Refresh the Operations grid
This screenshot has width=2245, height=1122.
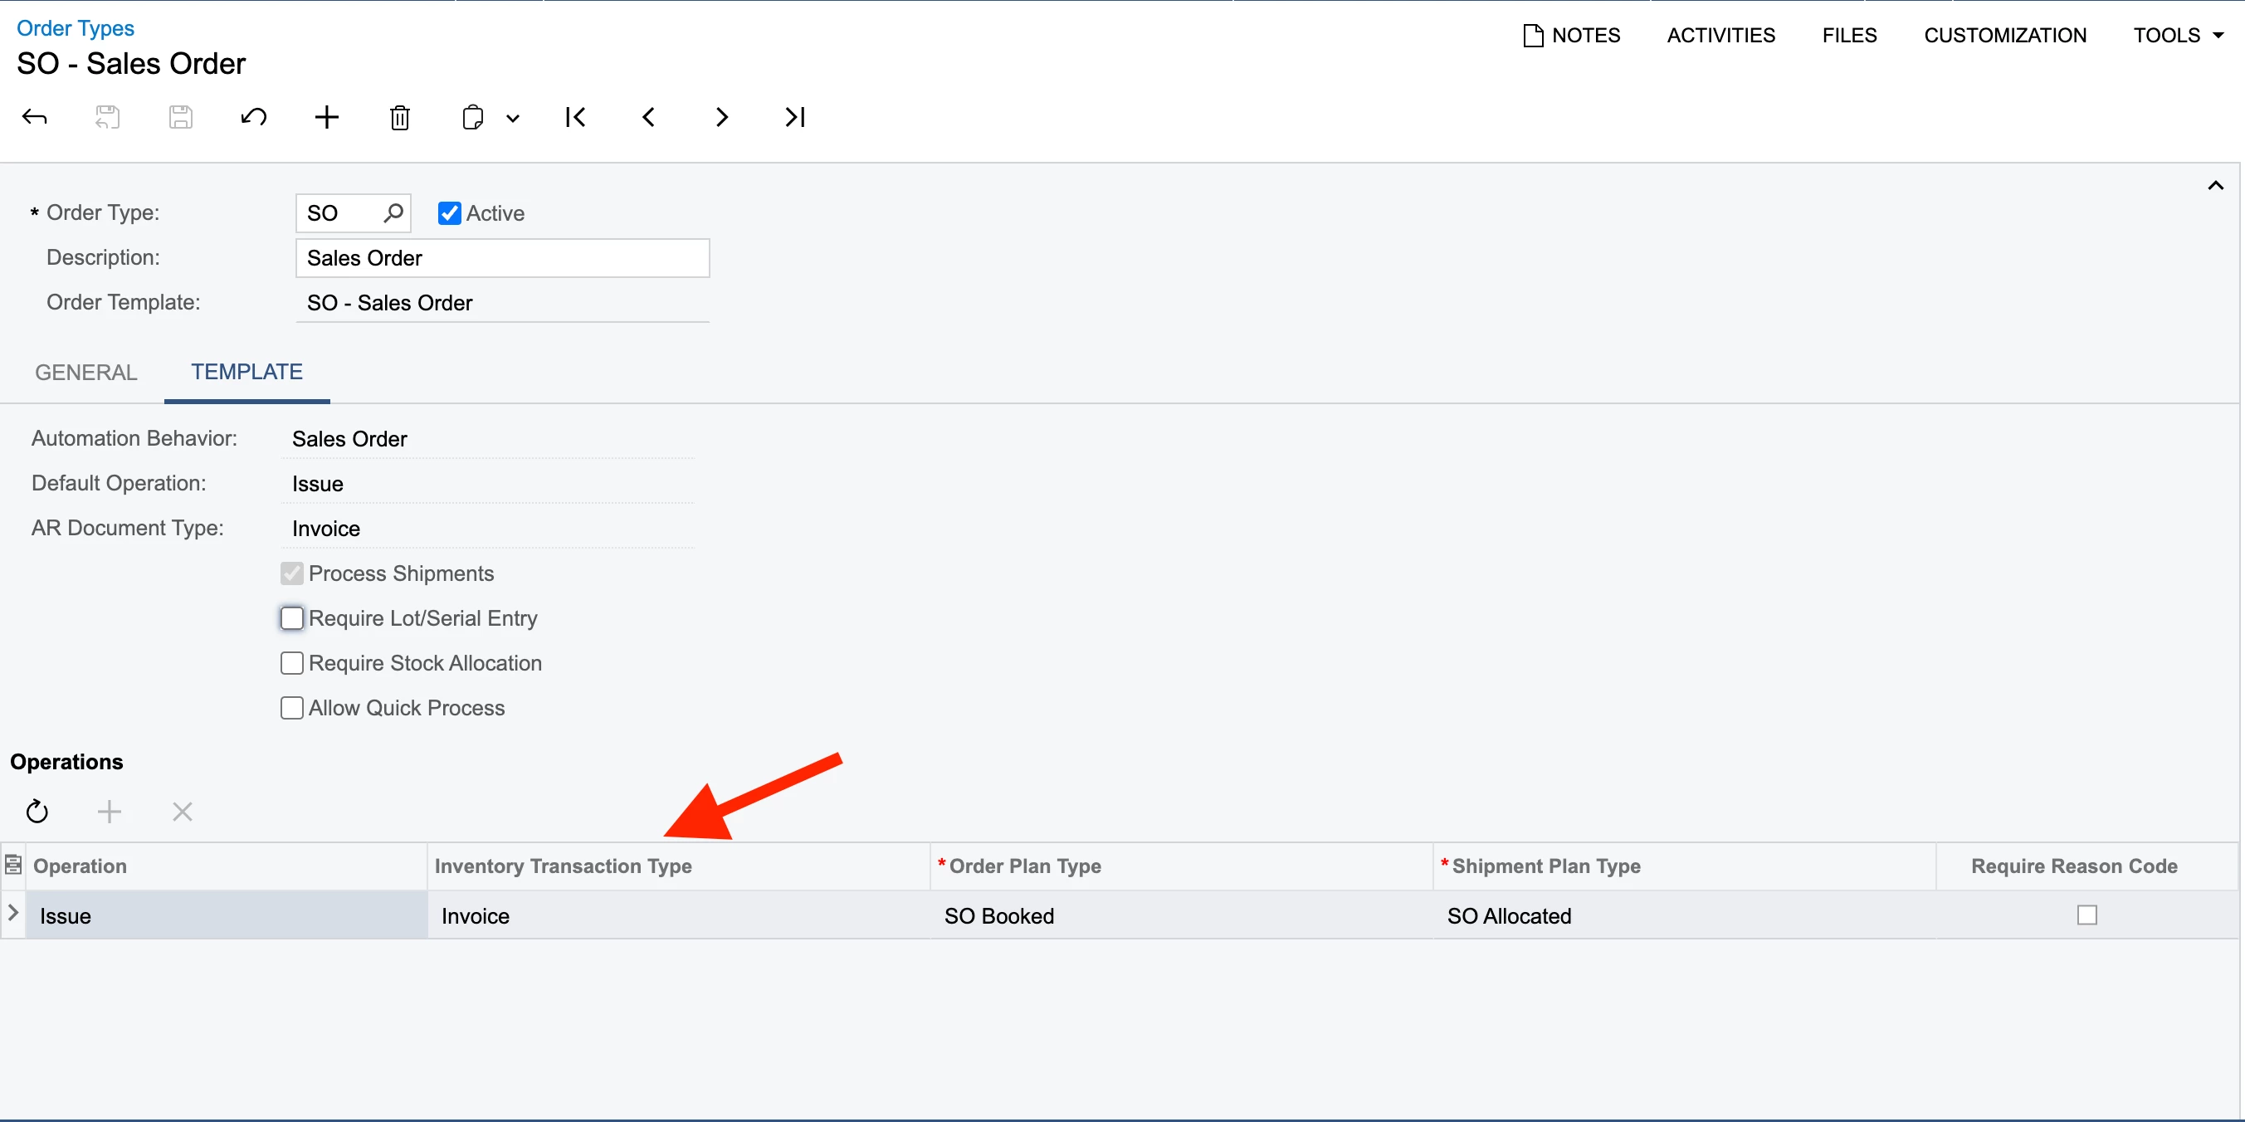tap(37, 811)
